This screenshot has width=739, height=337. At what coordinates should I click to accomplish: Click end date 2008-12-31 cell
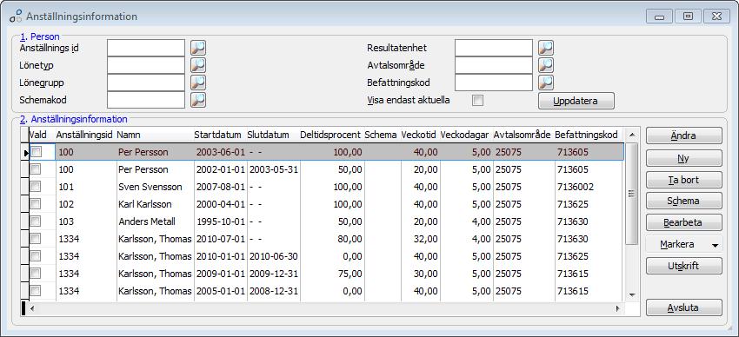tap(273, 291)
